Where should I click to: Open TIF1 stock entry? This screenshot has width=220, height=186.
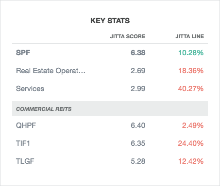point(110,143)
